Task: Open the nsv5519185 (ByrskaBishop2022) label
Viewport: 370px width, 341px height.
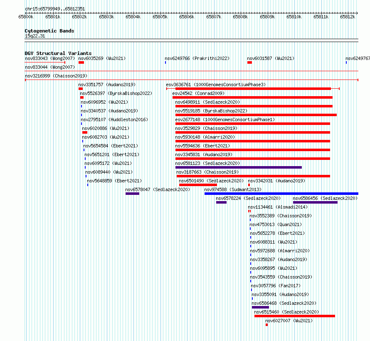Action: [x=211, y=111]
